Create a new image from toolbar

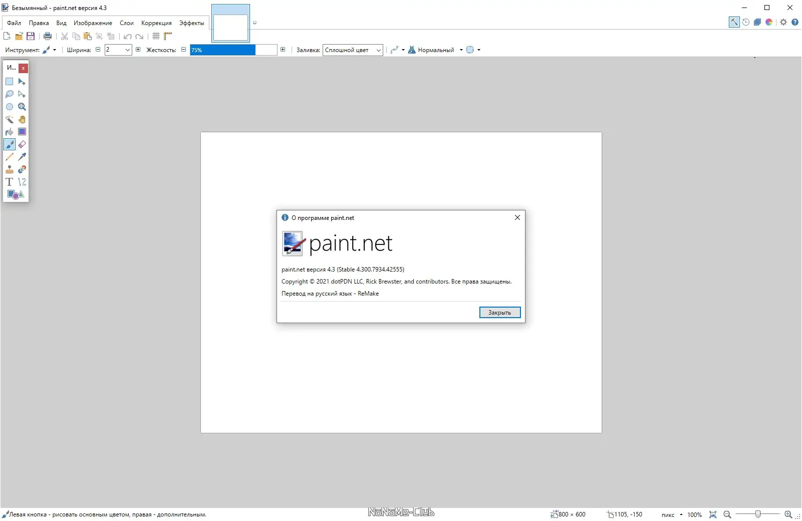pos(7,36)
